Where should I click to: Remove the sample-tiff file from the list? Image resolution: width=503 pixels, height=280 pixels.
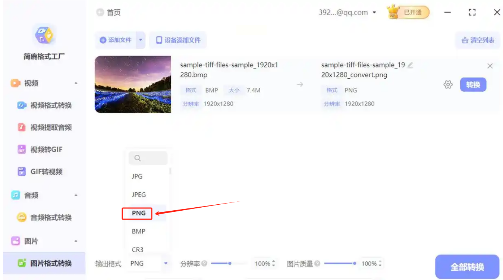point(490,66)
